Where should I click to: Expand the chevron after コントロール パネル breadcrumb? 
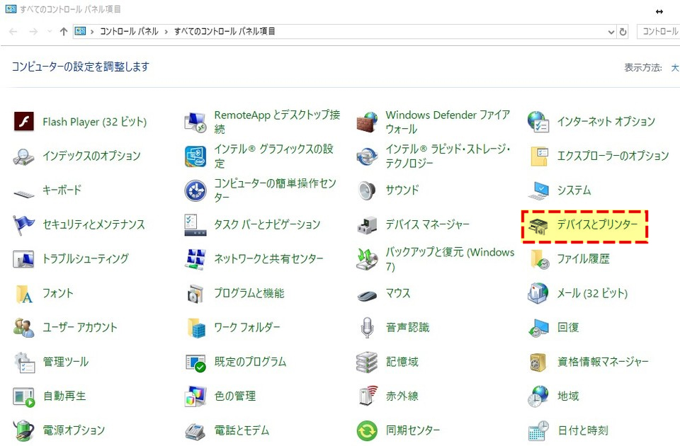coord(166,32)
